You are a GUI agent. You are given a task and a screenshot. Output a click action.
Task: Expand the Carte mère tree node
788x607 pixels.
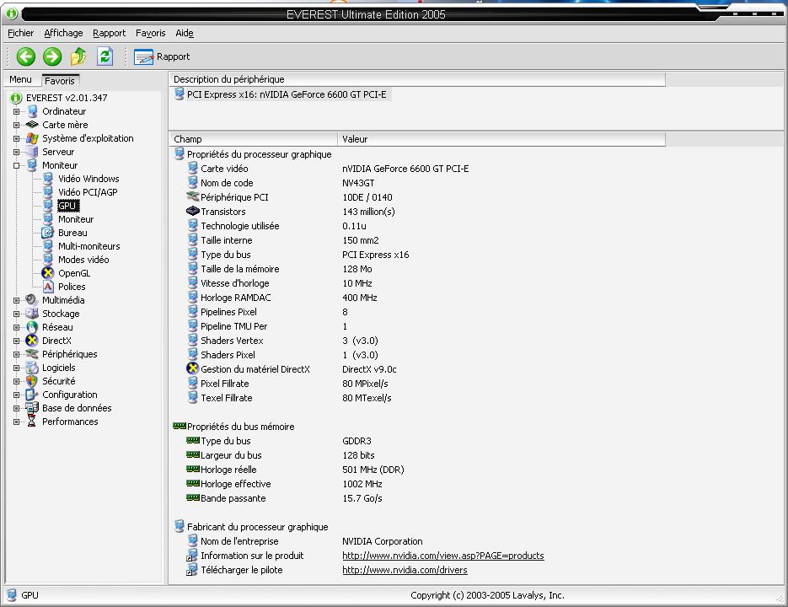pyautogui.click(x=17, y=125)
